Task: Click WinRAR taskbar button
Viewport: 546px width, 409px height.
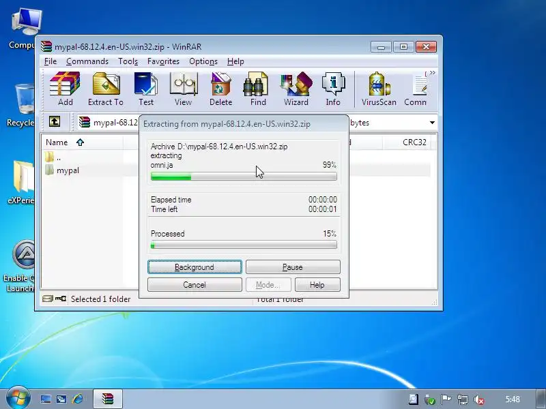Action: pos(108,399)
